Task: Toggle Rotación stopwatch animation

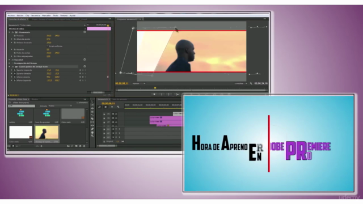Action: 15,49
